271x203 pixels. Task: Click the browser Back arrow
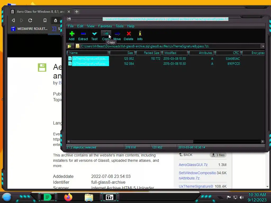[13, 20]
